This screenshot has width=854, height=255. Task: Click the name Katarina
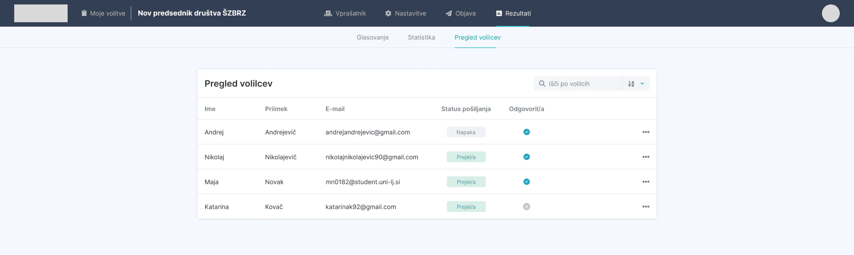click(x=217, y=207)
